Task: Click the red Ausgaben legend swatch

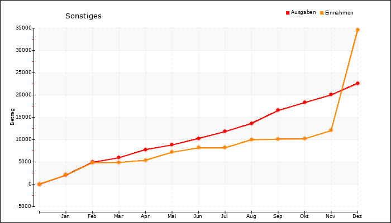Action: [x=288, y=12]
